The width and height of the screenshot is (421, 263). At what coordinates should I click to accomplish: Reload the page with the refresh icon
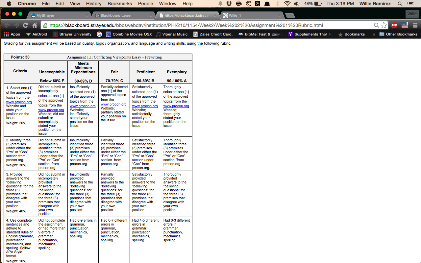coord(25,25)
